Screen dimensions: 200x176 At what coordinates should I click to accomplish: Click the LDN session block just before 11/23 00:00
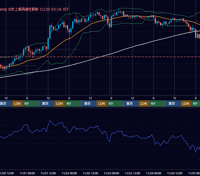[x=102, y=104]
